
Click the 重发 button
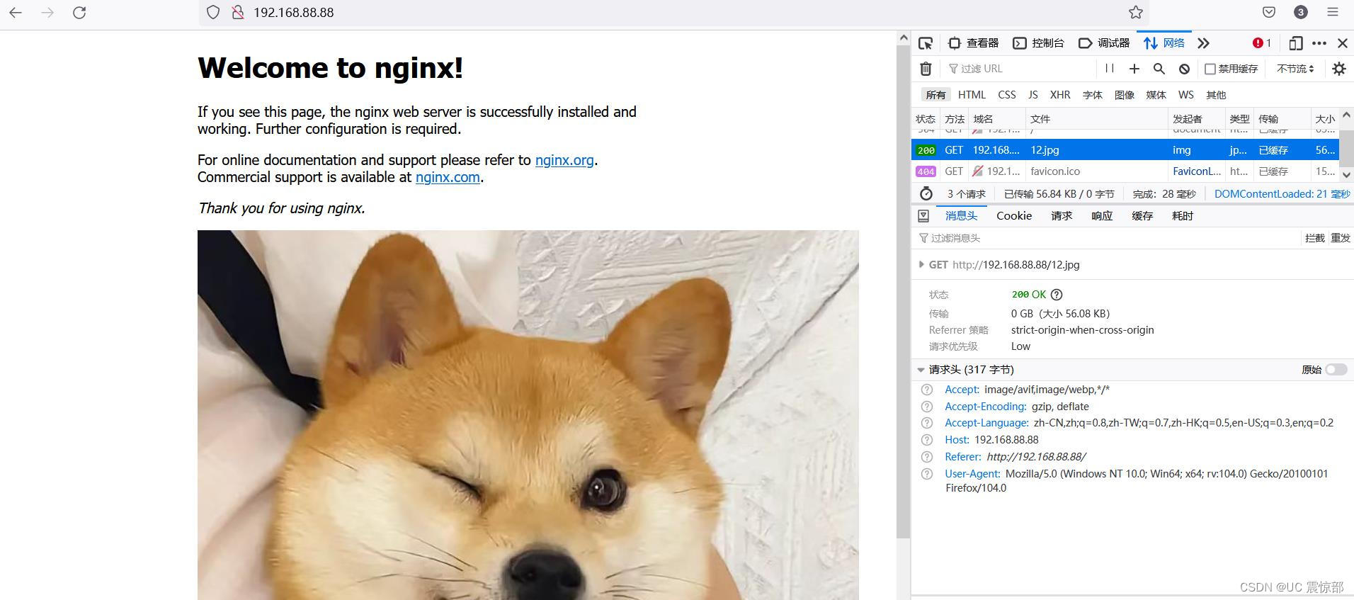(x=1341, y=238)
